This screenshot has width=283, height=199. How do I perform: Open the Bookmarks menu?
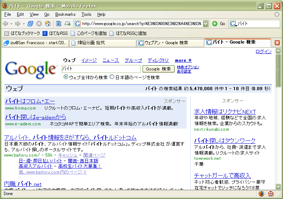65,14
